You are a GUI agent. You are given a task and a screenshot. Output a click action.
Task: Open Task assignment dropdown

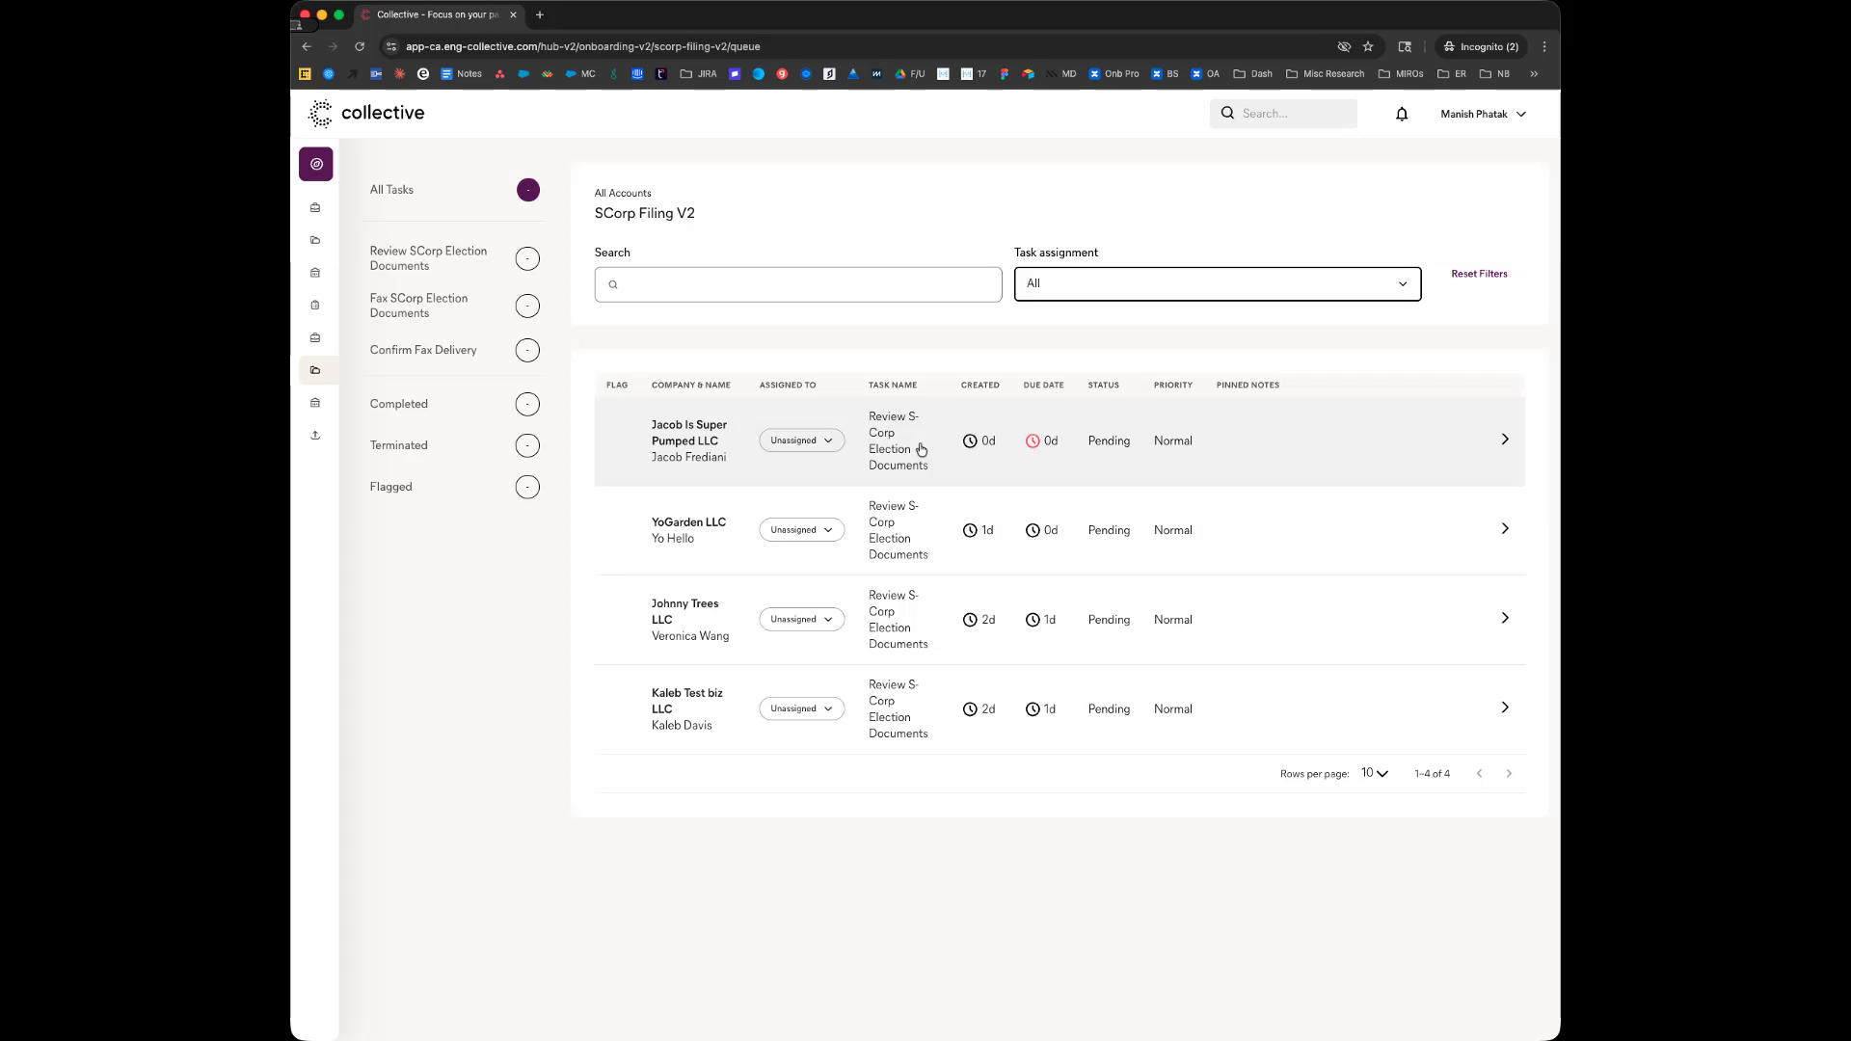coord(1217,283)
